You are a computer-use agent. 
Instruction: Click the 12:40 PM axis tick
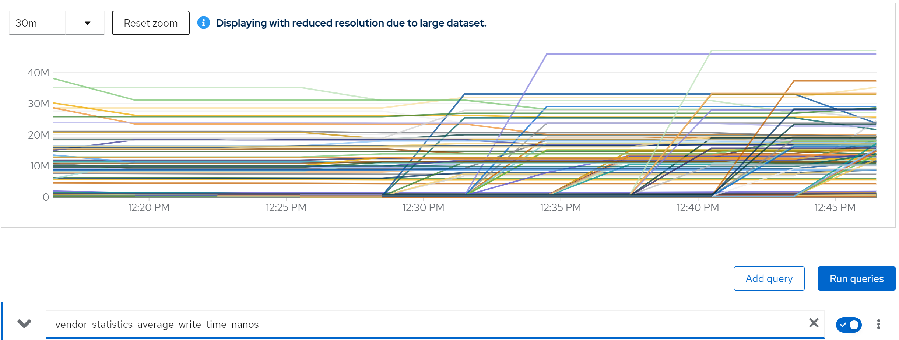pyautogui.click(x=698, y=207)
